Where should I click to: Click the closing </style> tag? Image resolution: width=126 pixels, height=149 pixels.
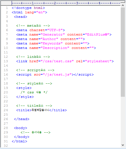(25, 97)
